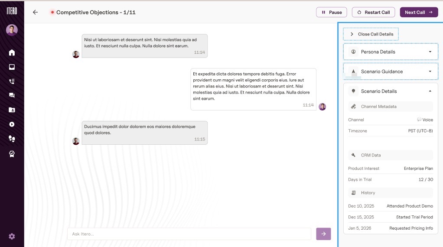Viewport: 443px width, 247px height.
Task: Open settings gear in sidebar
Action: click(x=12, y=236)
